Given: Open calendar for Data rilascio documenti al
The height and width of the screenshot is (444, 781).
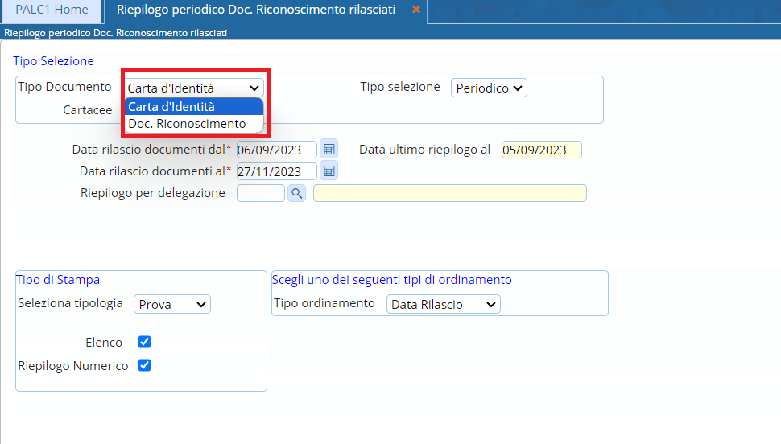Looking at the screenshot, I should click(x=329, y=171).
